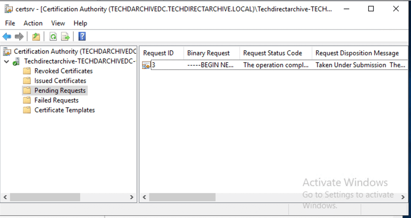
Task: Open the Action menu
Action: (x=33, y=23)
